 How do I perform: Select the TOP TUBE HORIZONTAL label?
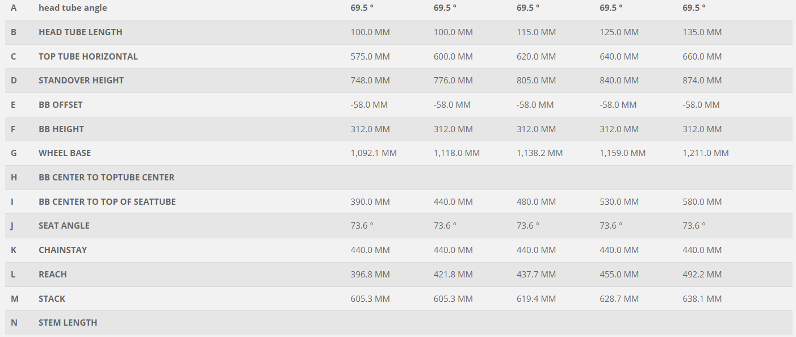point(88,57)
